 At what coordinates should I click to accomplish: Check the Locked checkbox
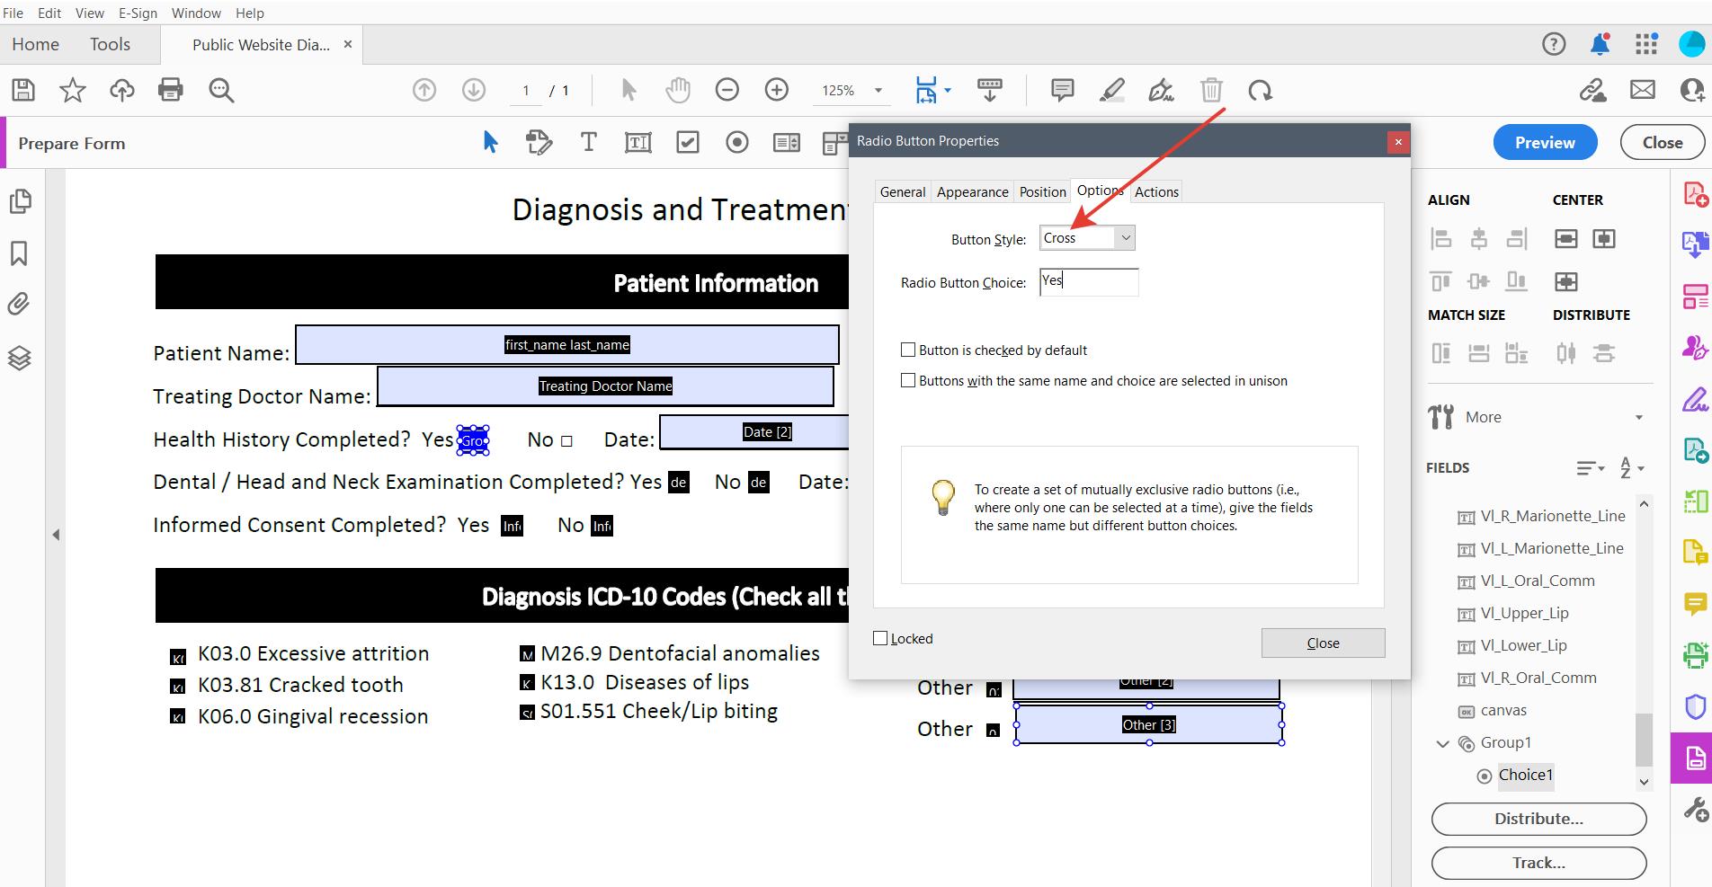tap(880, 638)
